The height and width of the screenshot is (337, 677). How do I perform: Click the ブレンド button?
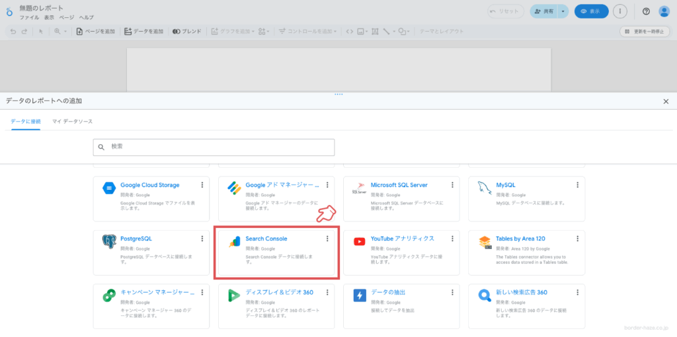[x=187, y=32]
